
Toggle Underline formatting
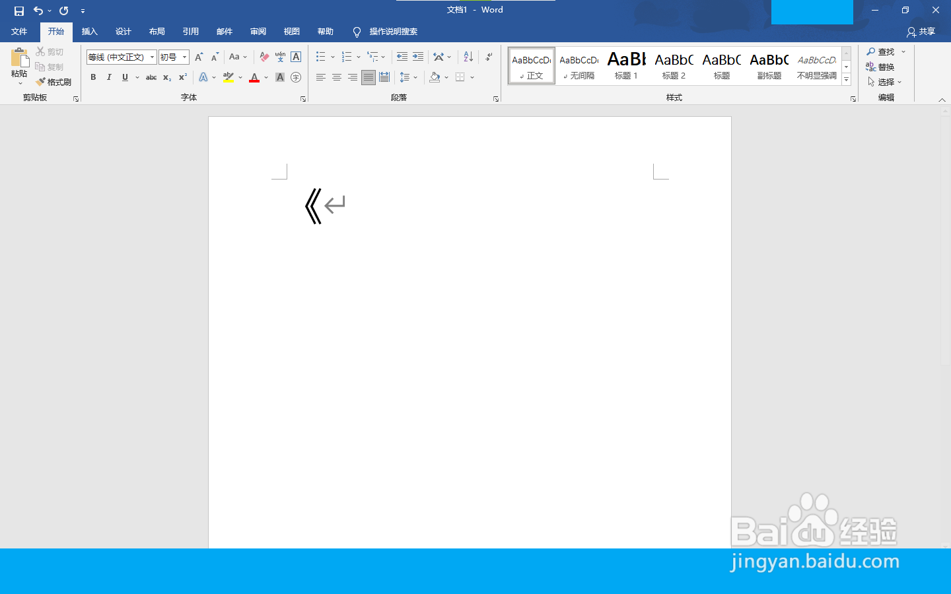click(125, 77)
